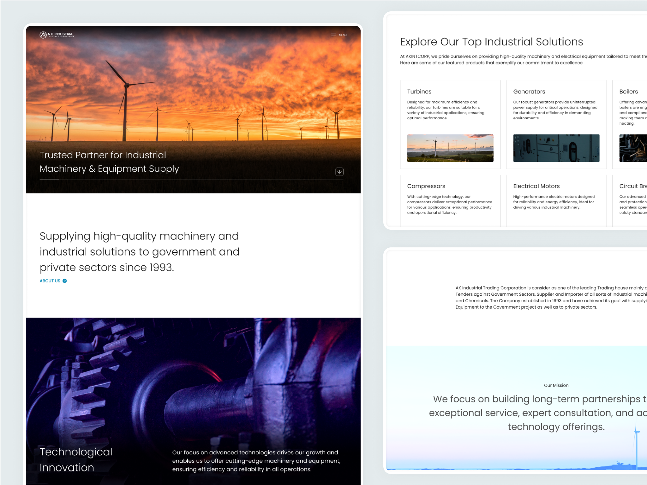Viewport: 647px width, 485px height.
Task: Click the Turbines card title
Action: tap(419, 92)
